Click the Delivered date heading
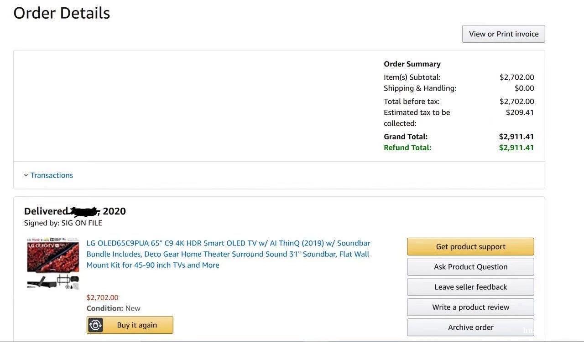584x342 pixels. click(75, 211)
